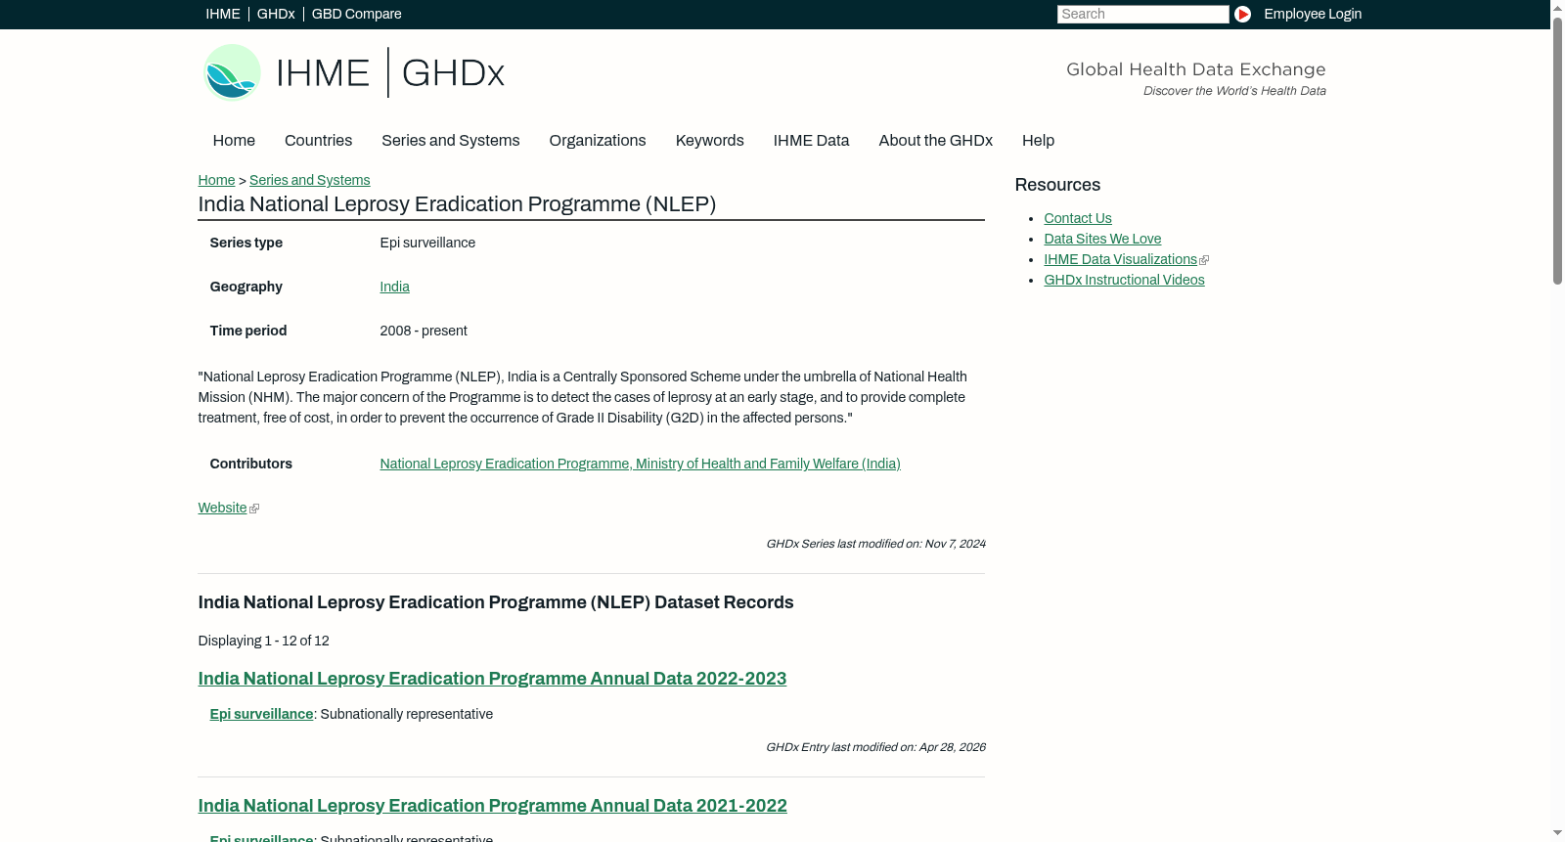
Task: Open Annual Data 2022-2023 dataset record
Action: click(492, 679)
